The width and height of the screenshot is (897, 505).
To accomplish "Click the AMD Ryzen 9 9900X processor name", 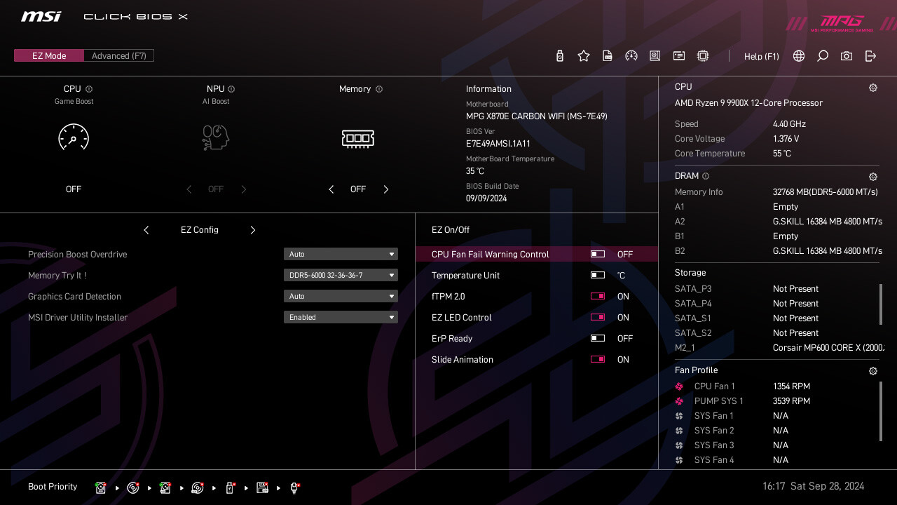I will coord(748,103).
